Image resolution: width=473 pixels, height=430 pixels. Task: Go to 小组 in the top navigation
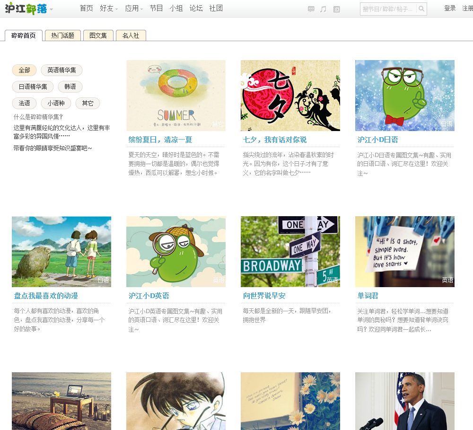(176, 8)
